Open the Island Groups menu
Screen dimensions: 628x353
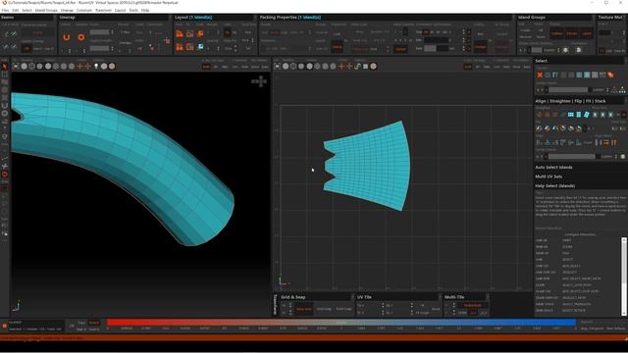[46, 10]
